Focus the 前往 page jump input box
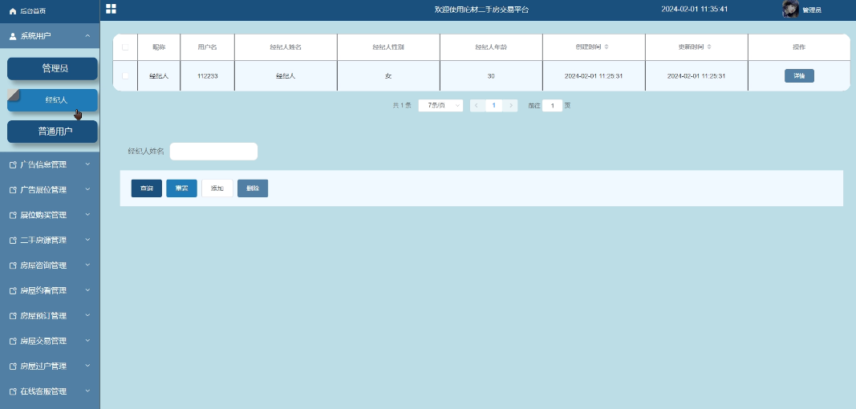Viewport: 856px width, 409px height. 553,105
